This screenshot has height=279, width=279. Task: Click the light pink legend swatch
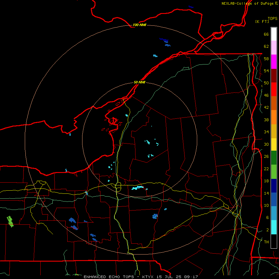[x=274, y=47]
